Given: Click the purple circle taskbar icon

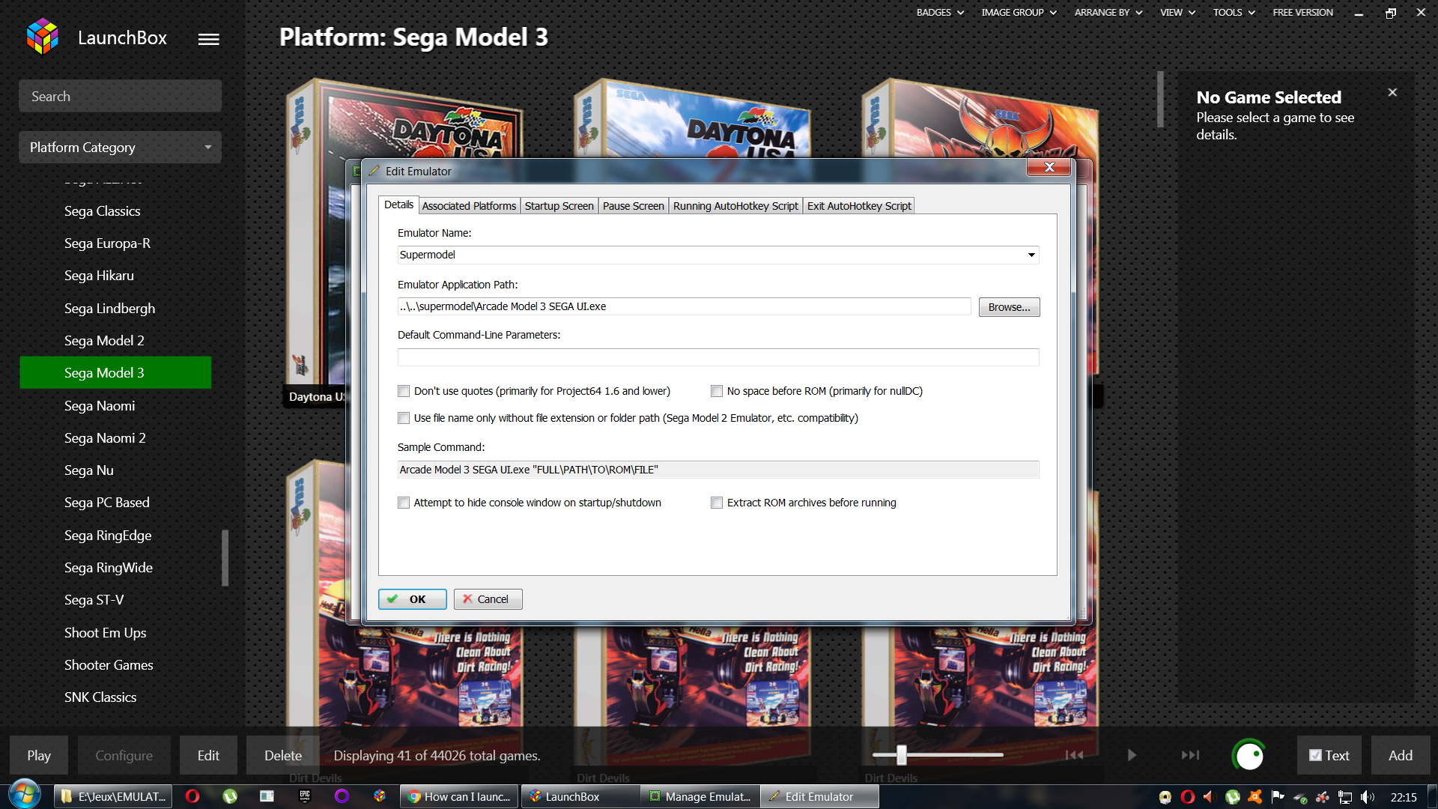Looking at the screenshot, I should [x=342, y=796].
